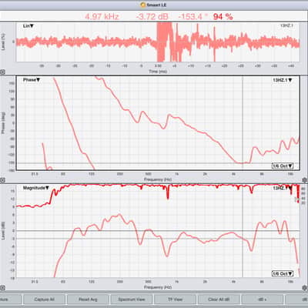Click the Reset Avg button

[88, 300]
